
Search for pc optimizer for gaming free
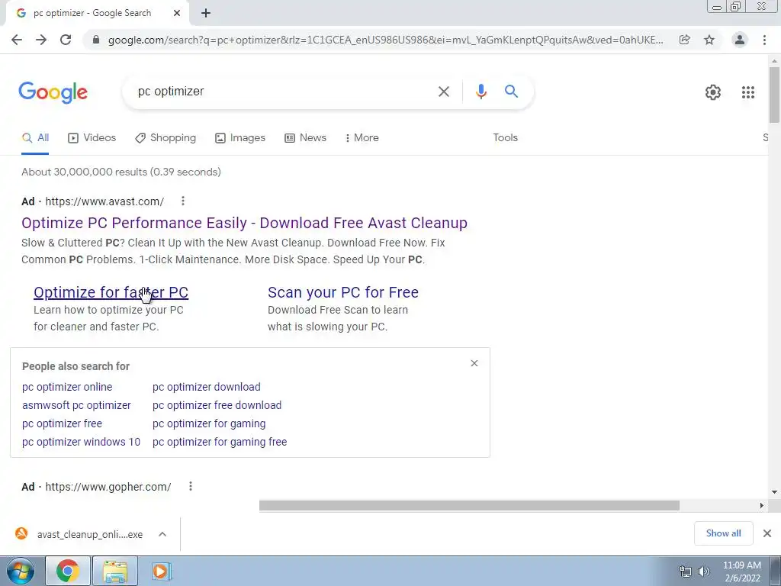coord(220,442)
